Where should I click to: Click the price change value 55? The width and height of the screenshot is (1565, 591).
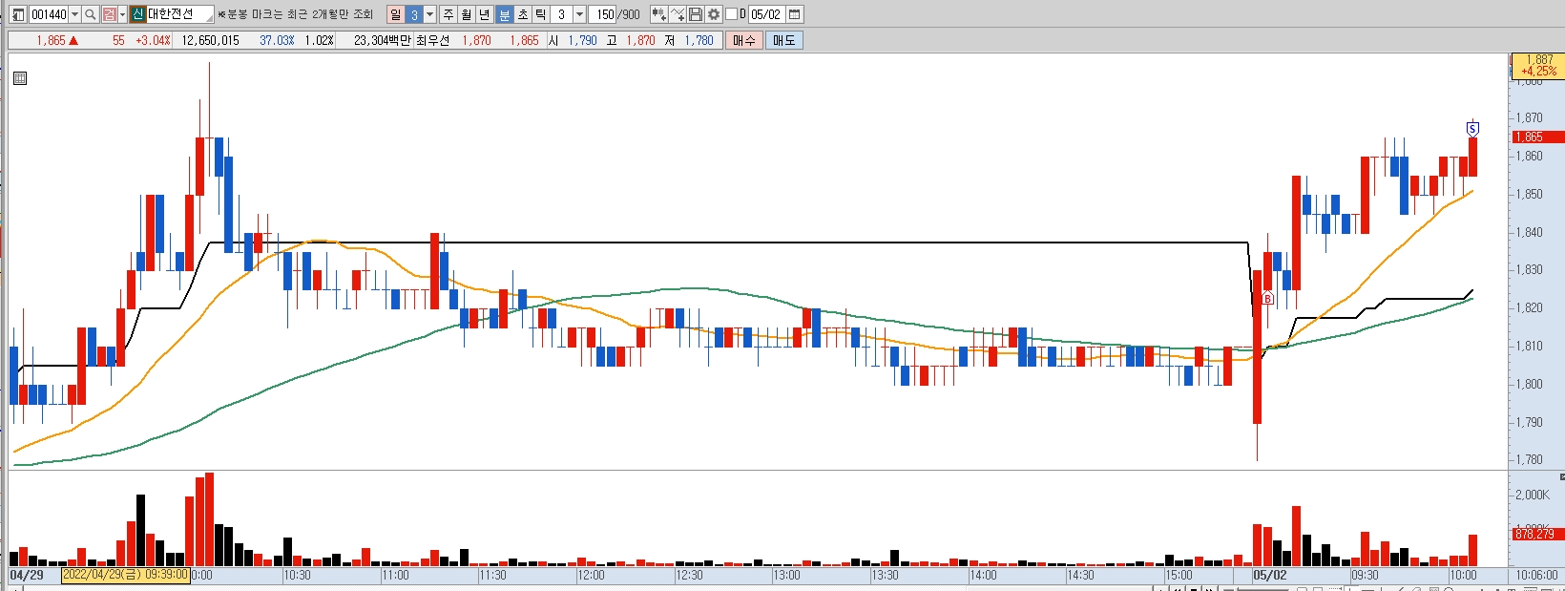pos(118,40)
